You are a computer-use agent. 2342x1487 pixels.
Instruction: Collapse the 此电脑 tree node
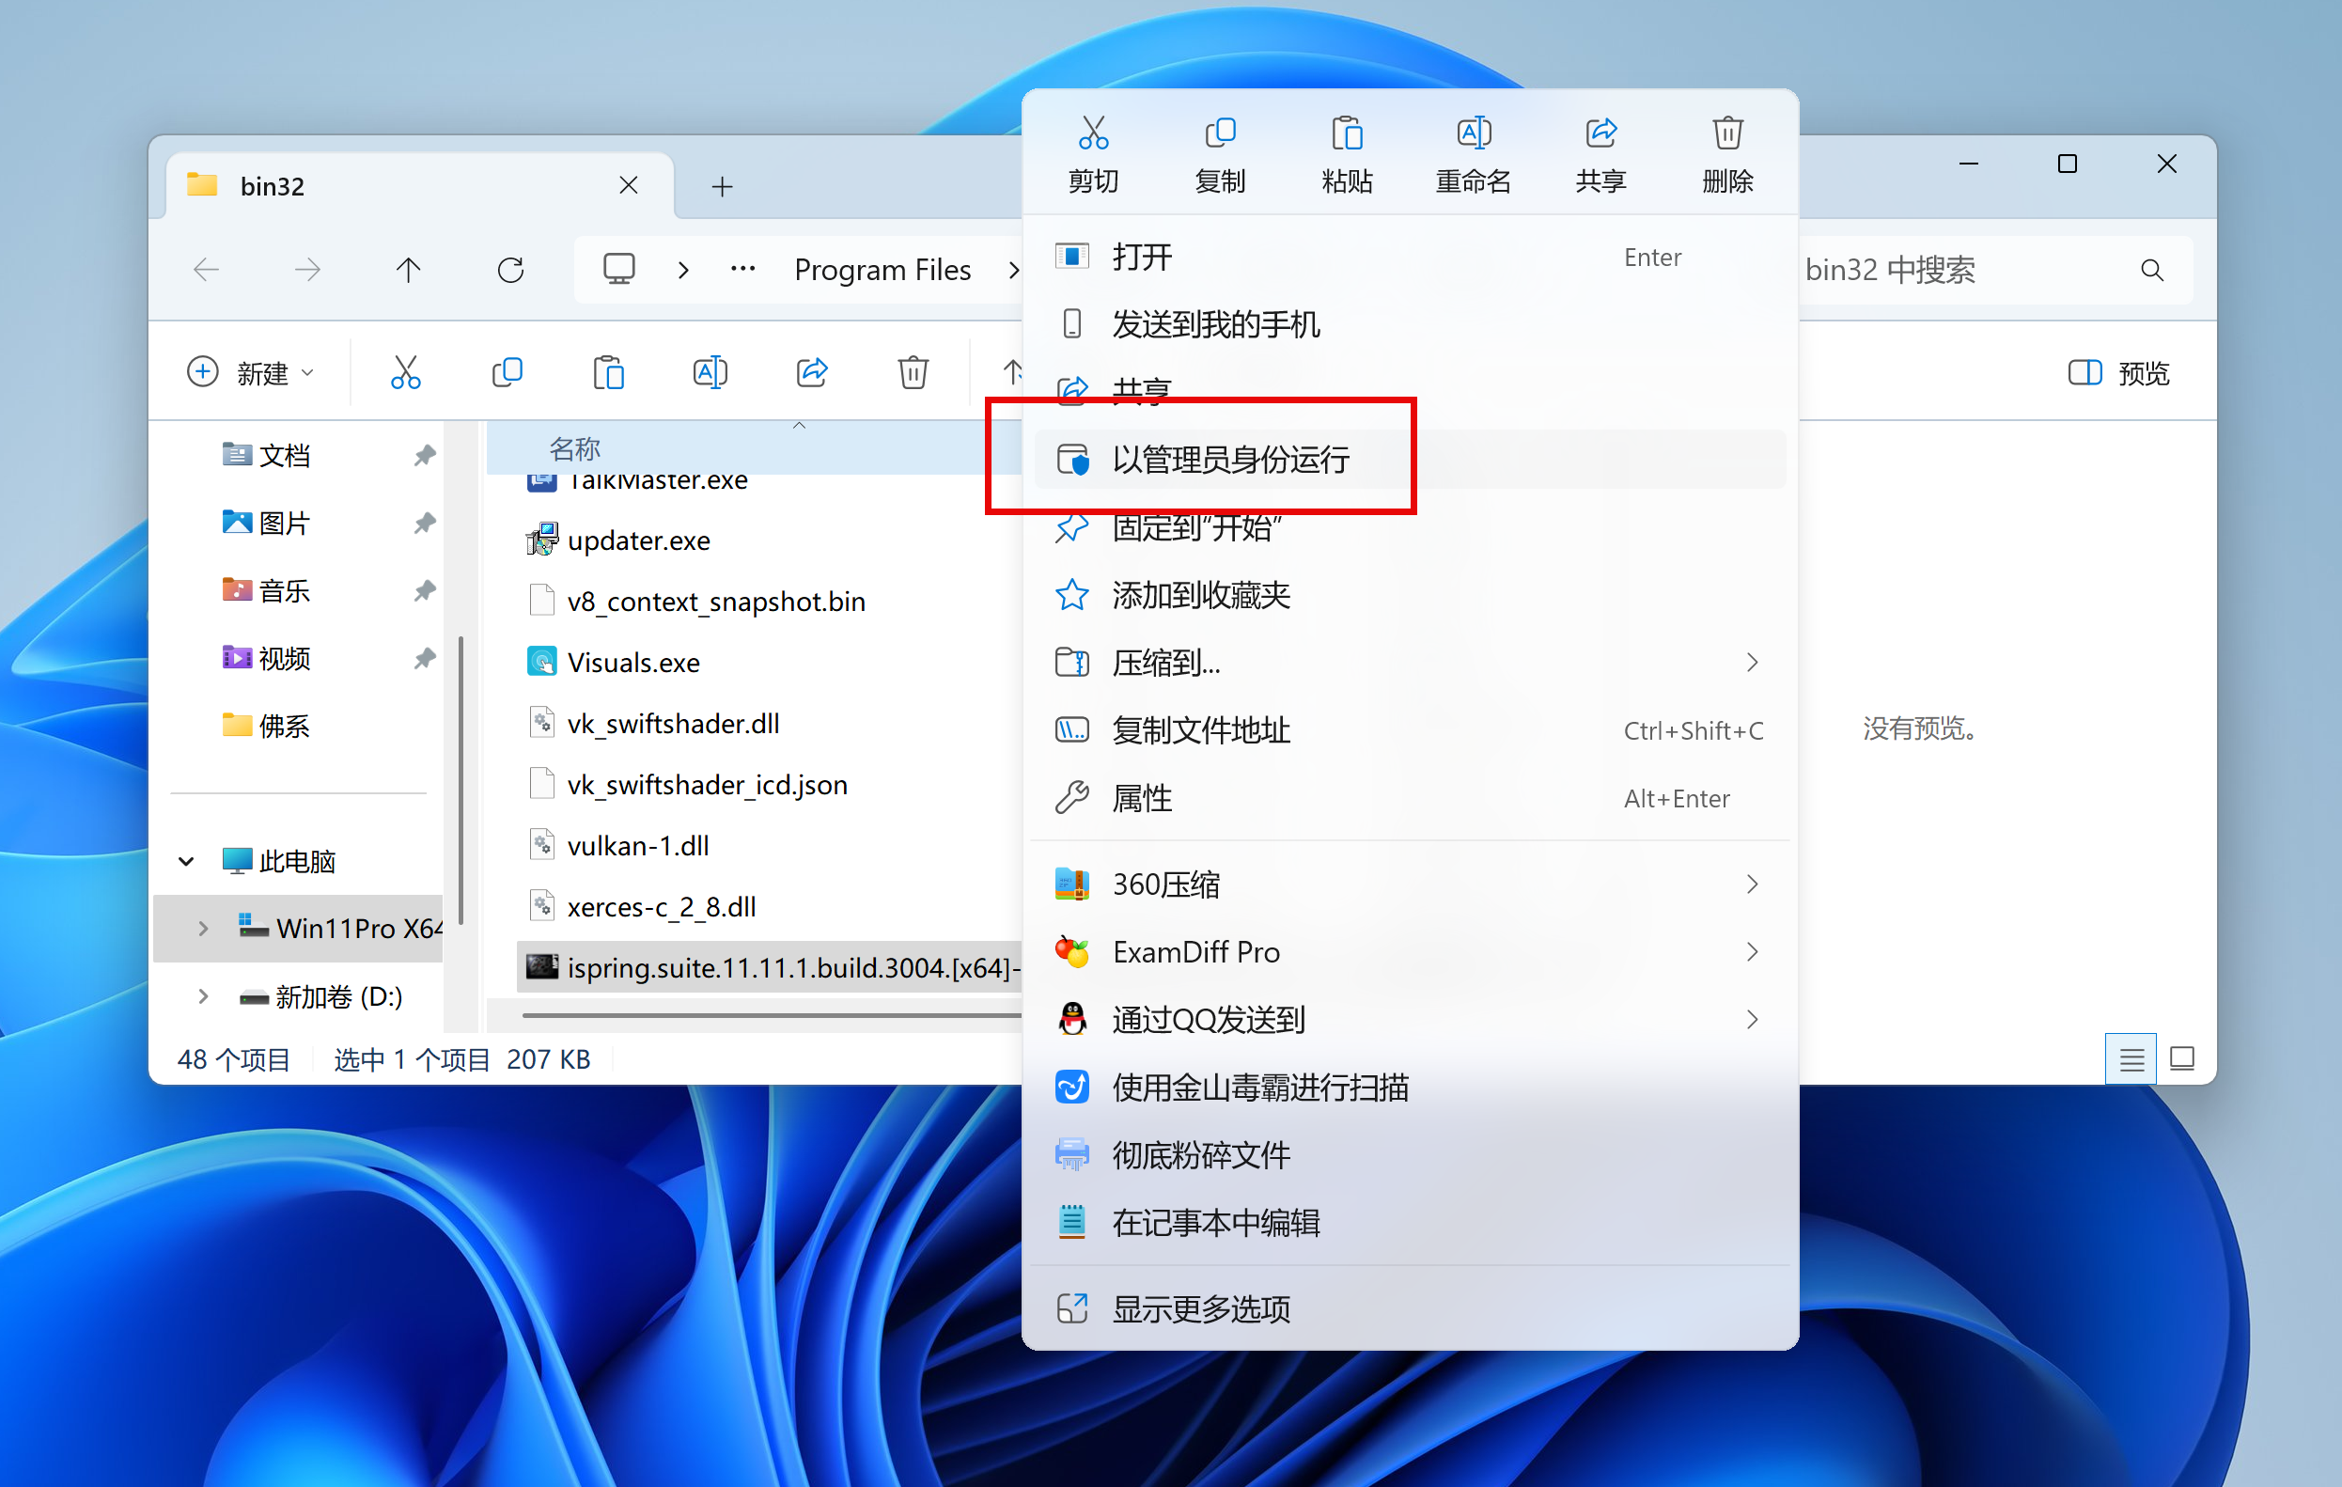point(186,861)
